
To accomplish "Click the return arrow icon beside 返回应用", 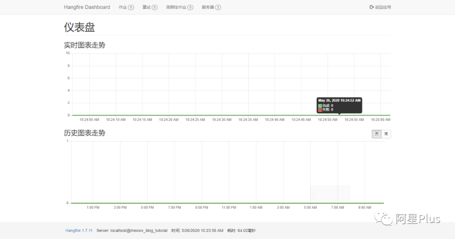I will 372,7.
